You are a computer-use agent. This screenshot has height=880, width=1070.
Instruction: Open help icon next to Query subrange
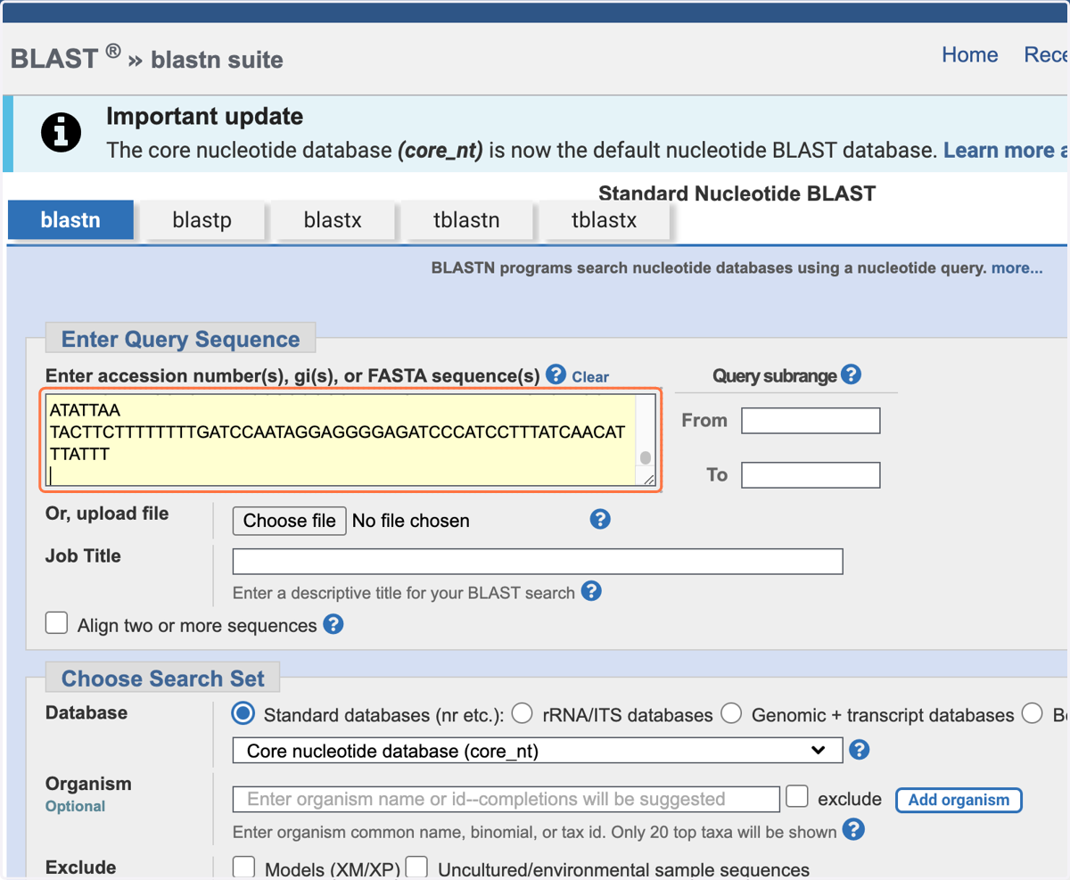(852, 374)
